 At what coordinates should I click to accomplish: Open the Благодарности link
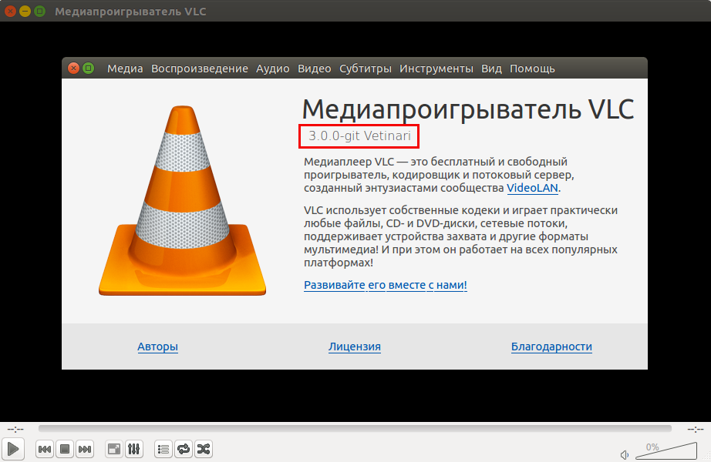[x=551, y=346]
